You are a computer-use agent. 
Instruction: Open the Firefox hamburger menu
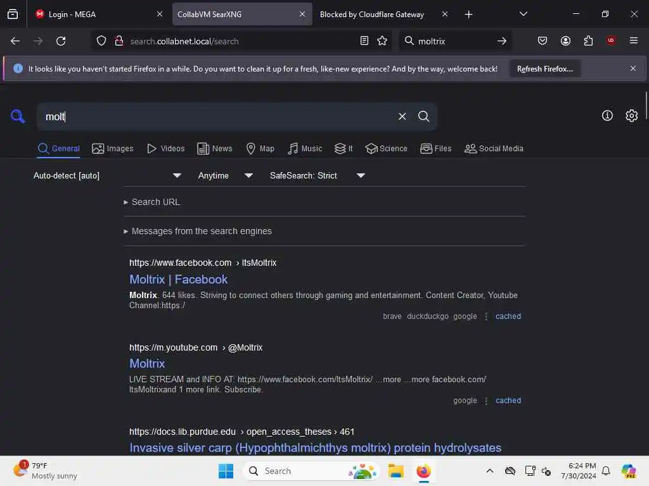(x=633, y=40)
